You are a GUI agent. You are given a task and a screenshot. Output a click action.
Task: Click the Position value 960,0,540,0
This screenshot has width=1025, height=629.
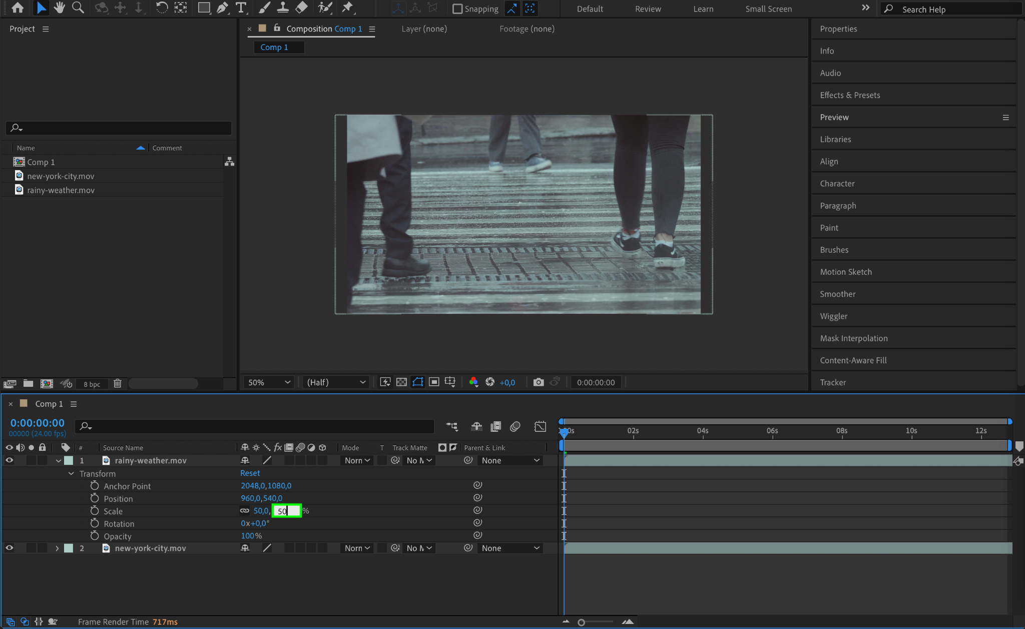pos(261,498)
